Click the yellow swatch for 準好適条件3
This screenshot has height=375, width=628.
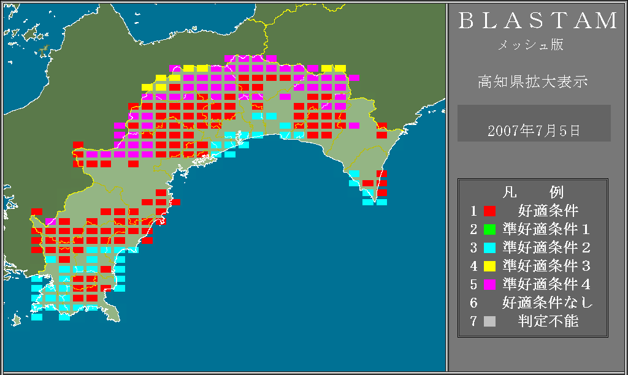489,266
